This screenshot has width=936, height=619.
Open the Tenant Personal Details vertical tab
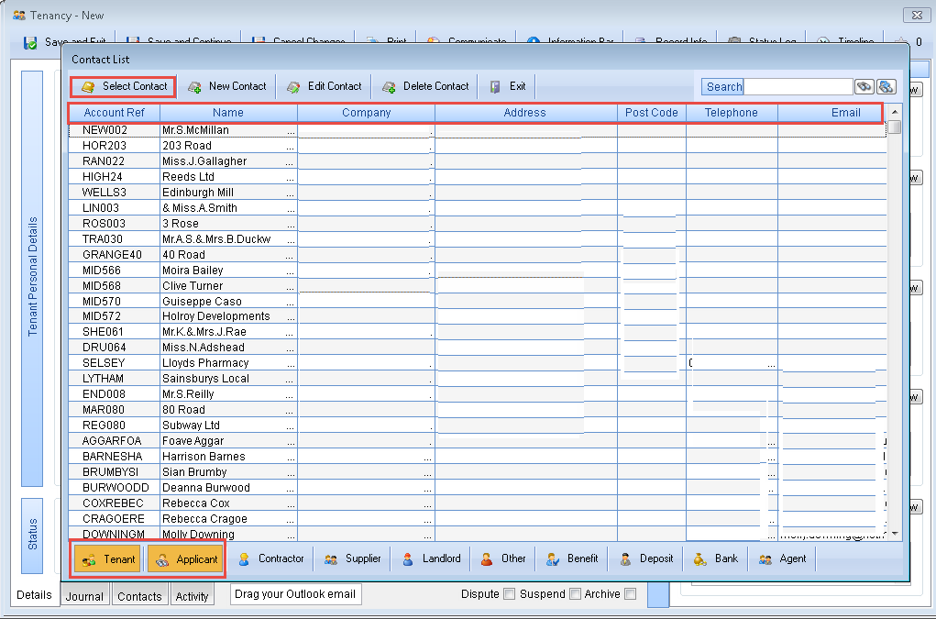pyautogui.click(x=32, y=278)
